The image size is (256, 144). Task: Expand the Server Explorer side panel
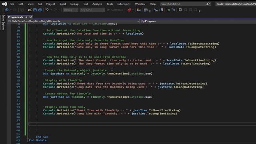click(3, 22)
